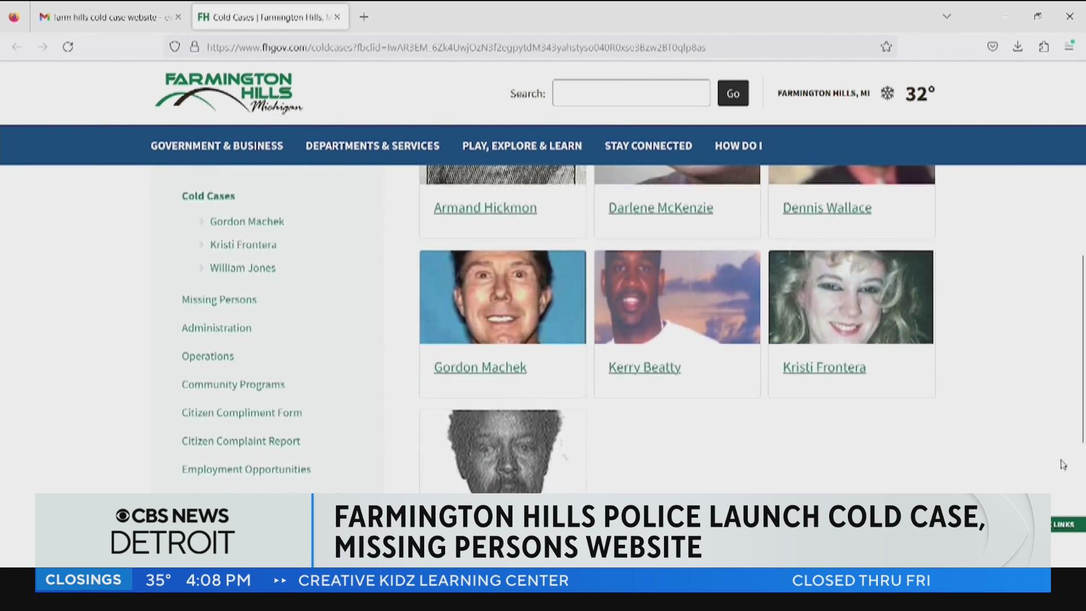1086x611 pixels.
Task: Click the padlock site security icon
Action: [195, 47]
